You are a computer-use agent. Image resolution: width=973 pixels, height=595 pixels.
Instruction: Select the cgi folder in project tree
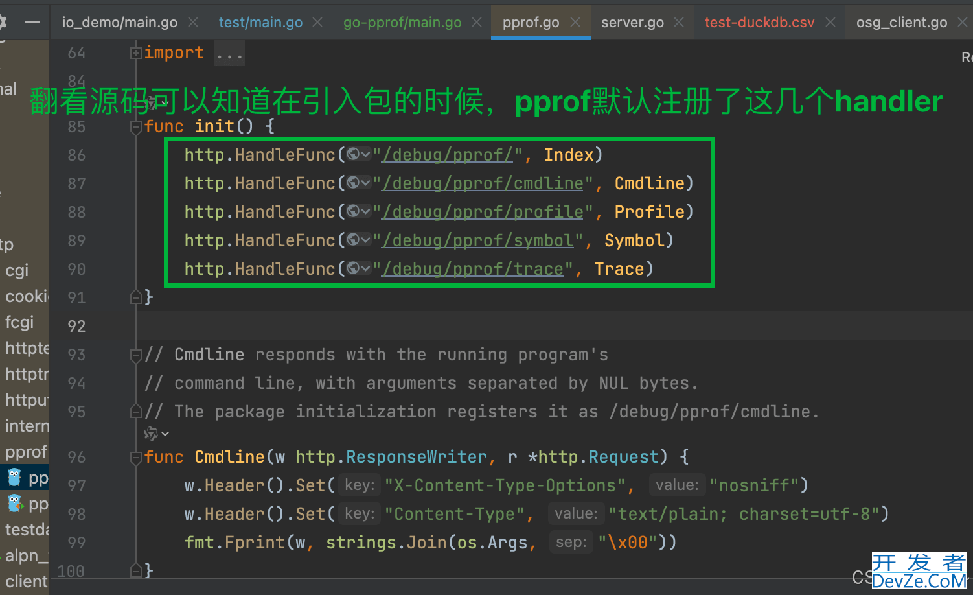(x=17, y=270)
